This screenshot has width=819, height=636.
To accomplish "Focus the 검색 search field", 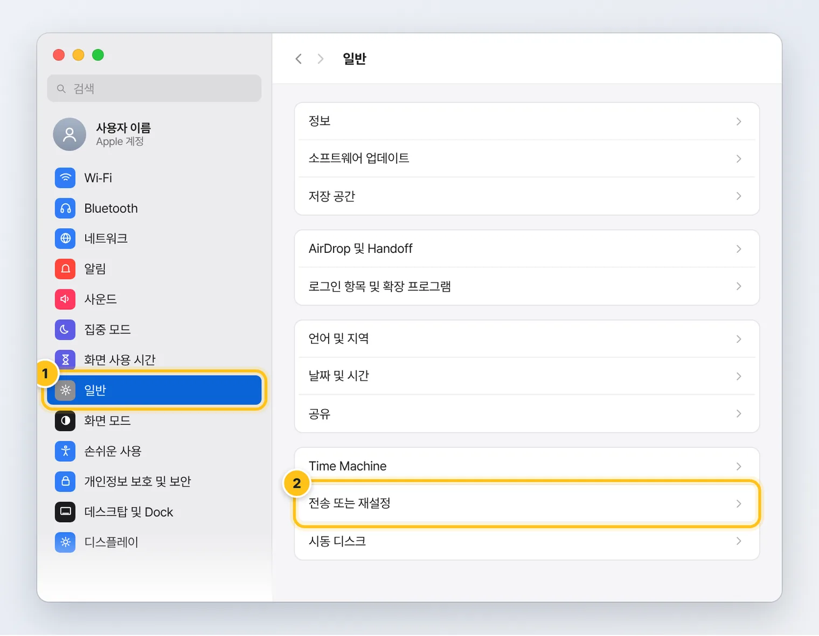I will pyautogui.click(x=154, y=88).
